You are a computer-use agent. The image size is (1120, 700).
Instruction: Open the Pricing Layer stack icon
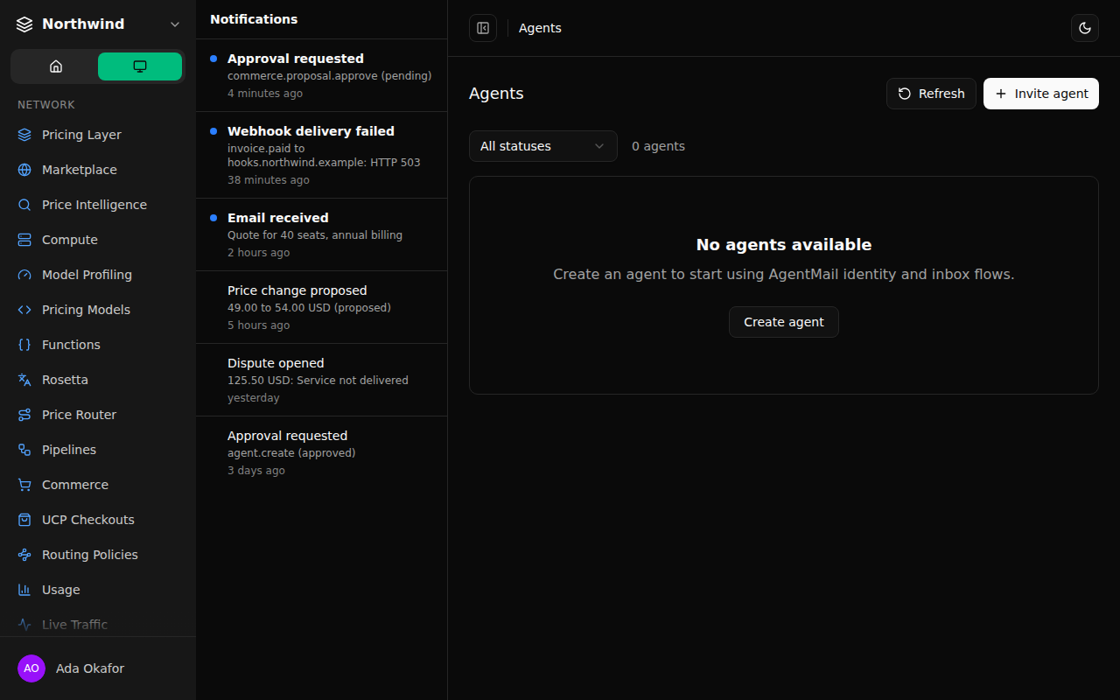24,135
